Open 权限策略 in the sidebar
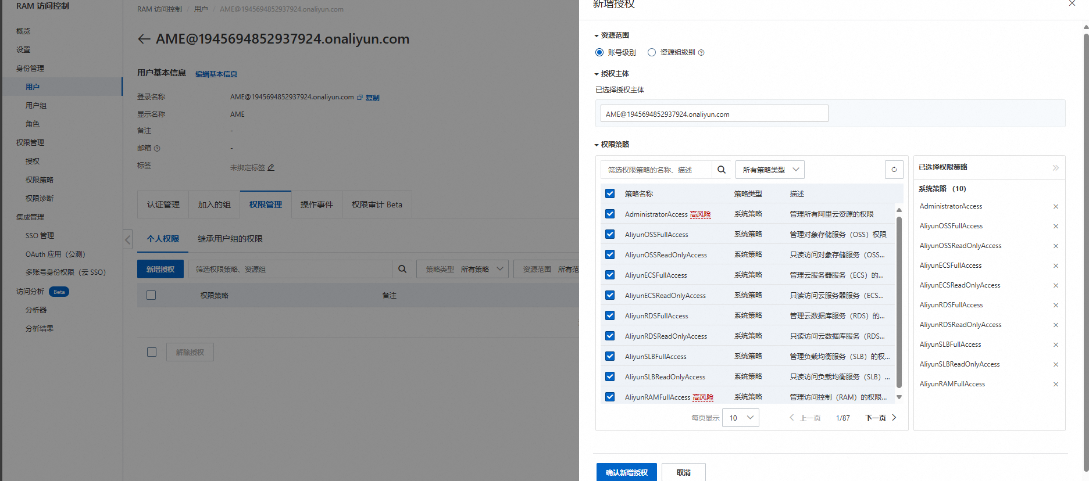1089x481 pixels. pyautogui.click(x=40, y=180)
